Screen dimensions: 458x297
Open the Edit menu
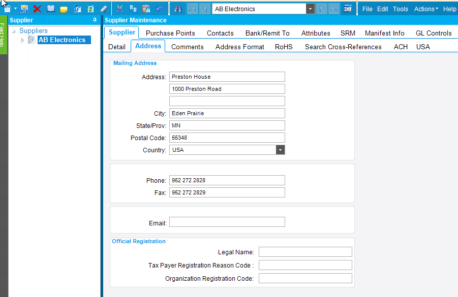click(x=382, y=9)
